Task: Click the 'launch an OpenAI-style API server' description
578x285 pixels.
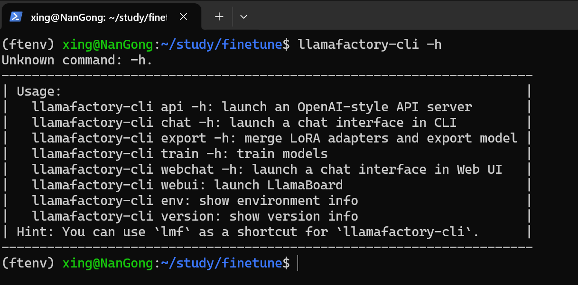Action: tap(347, 107)
